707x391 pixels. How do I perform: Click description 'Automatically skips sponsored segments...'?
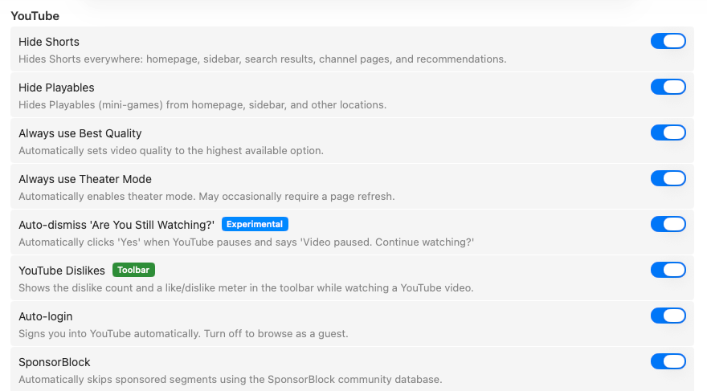click(x=231, y=379)
